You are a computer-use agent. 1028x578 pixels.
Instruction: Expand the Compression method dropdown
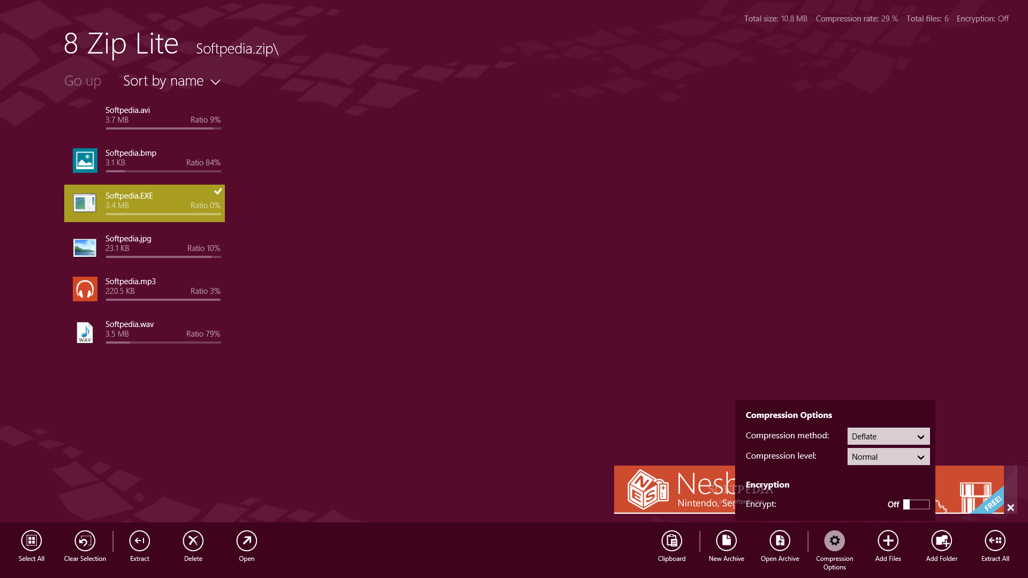click(x=888, y=436)
